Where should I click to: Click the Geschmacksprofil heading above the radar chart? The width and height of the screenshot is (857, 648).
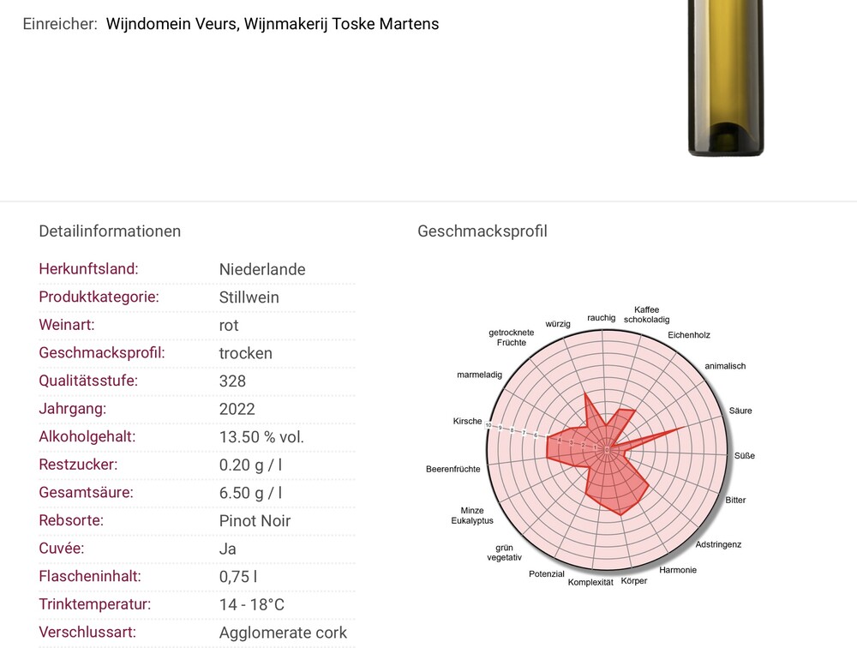482,231
